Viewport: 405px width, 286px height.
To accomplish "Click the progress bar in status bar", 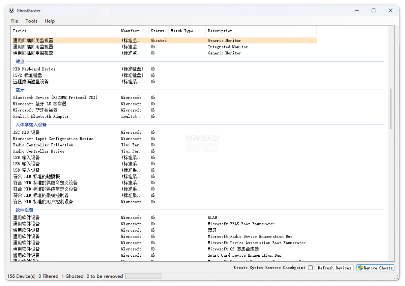I will click(144, 276).
